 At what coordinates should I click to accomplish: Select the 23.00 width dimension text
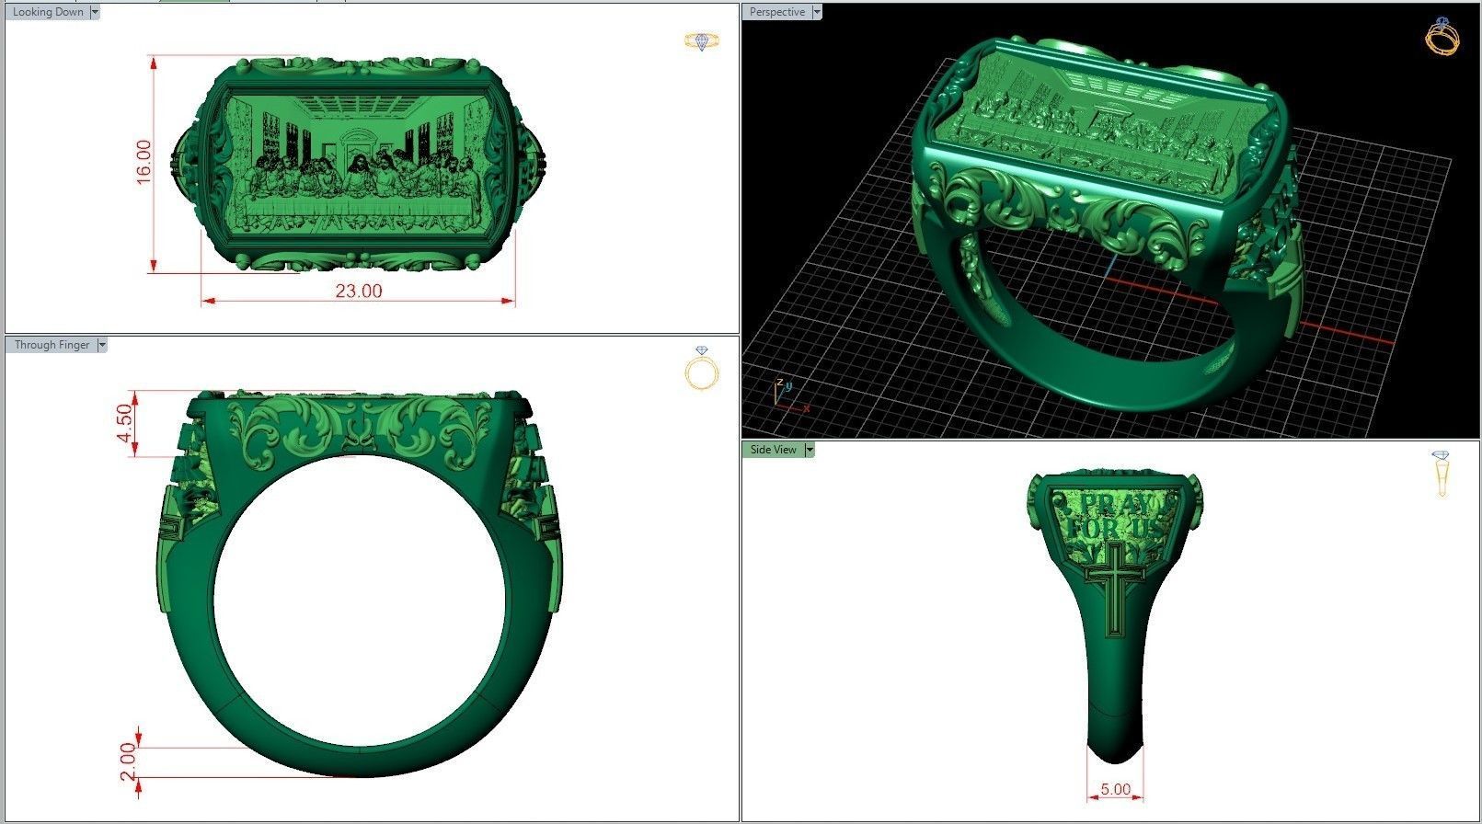(358, 291)
